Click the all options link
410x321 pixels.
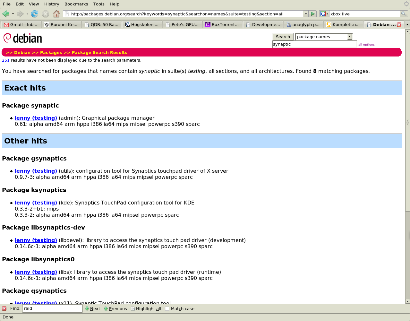point(366,45)
